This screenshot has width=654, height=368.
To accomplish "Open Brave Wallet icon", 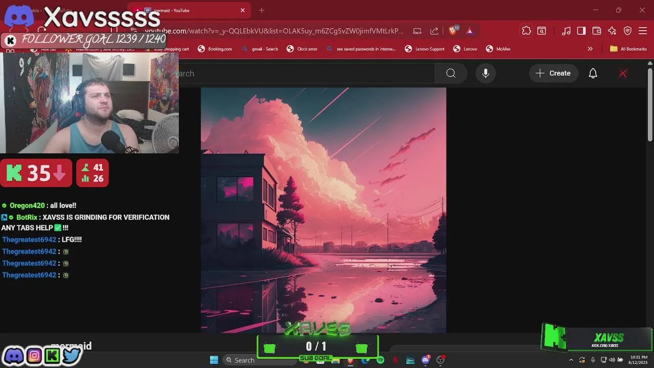I will click(597, 31).
